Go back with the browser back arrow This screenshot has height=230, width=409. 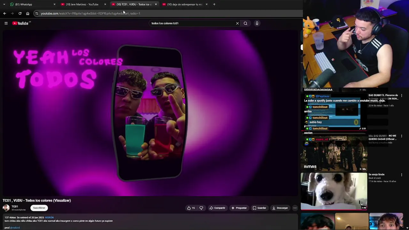(4, 13)
